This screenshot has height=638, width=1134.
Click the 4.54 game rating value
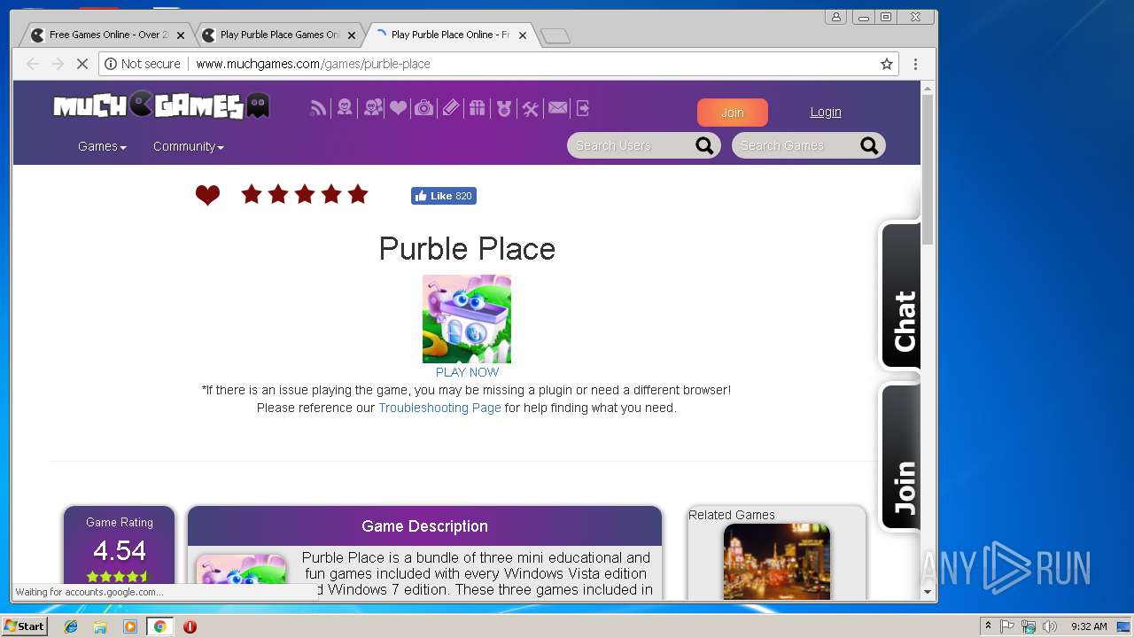tap(119, 551)
